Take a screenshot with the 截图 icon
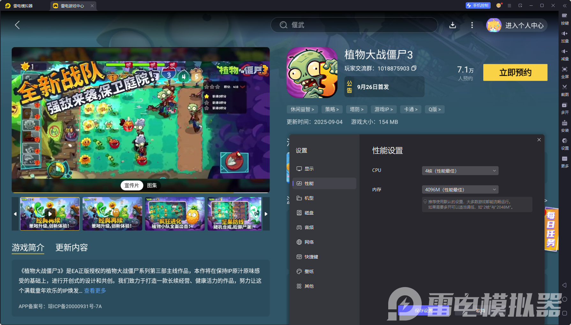 pyautogui.click(x=565, y=91)
